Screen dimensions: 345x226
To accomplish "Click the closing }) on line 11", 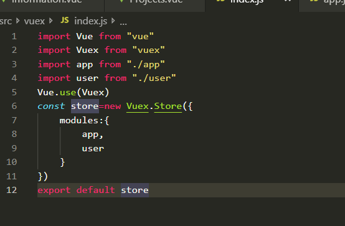I will (43, 176).
